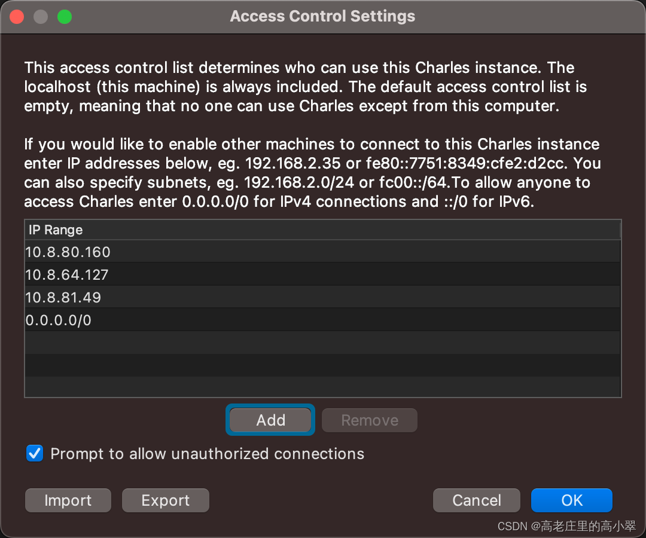
Task: Import an access control list
Action: click(68, 500)
